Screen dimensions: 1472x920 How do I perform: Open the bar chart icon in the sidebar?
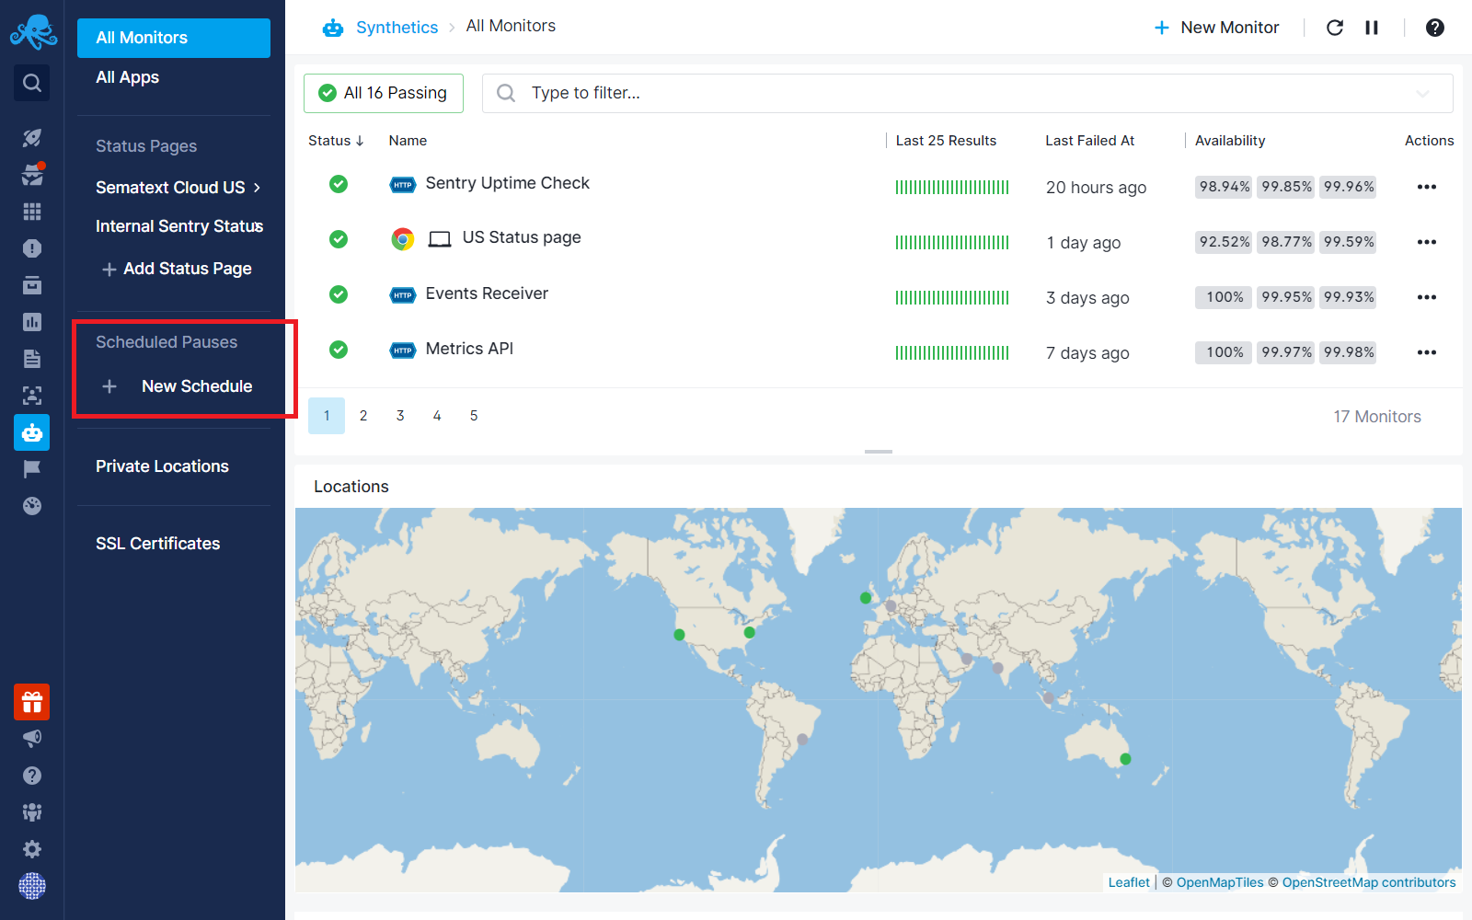(32, 322)
